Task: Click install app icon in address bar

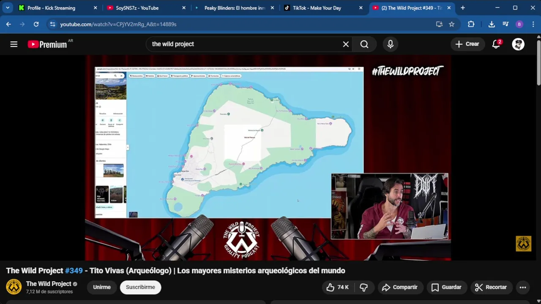Action: click(439, 24)
